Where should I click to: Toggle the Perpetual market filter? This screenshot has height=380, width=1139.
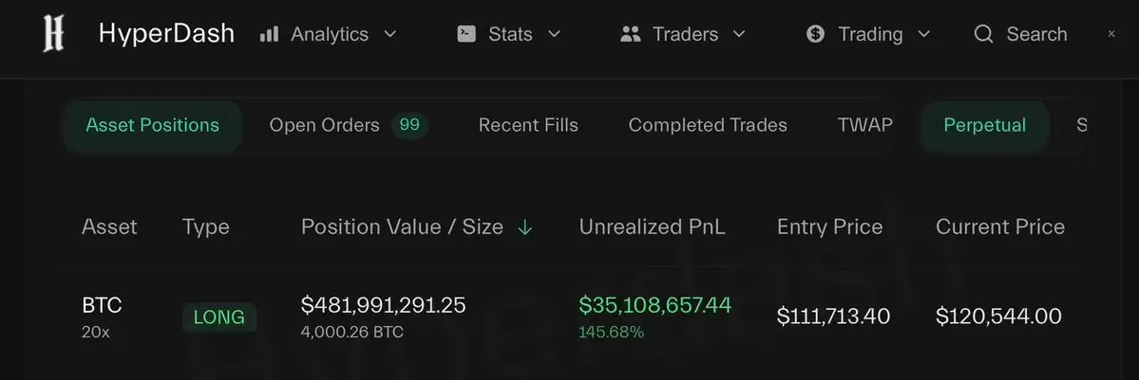pyautogui.click(x=985, y=125)
